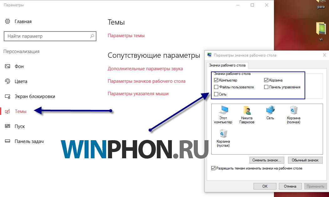Click the Панель задач icon in sidebar
The width and height of the screenshot is (329, 197).
pyautogui.click(x=8, y=141)
